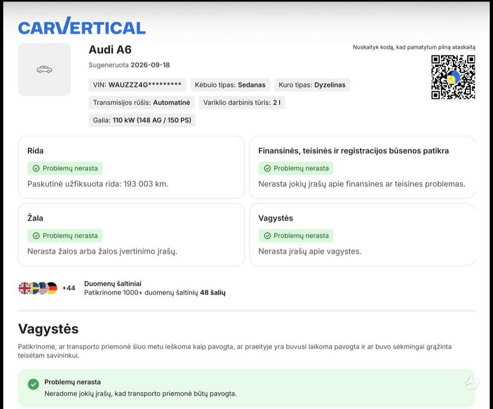The height and width of the screenshot is (409, 493).
Task: Click check icon in Vagystės card badge
Action: [x=267, y=236]
